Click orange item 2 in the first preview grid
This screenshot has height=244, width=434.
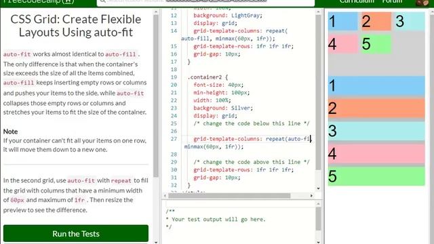(376, 21)
